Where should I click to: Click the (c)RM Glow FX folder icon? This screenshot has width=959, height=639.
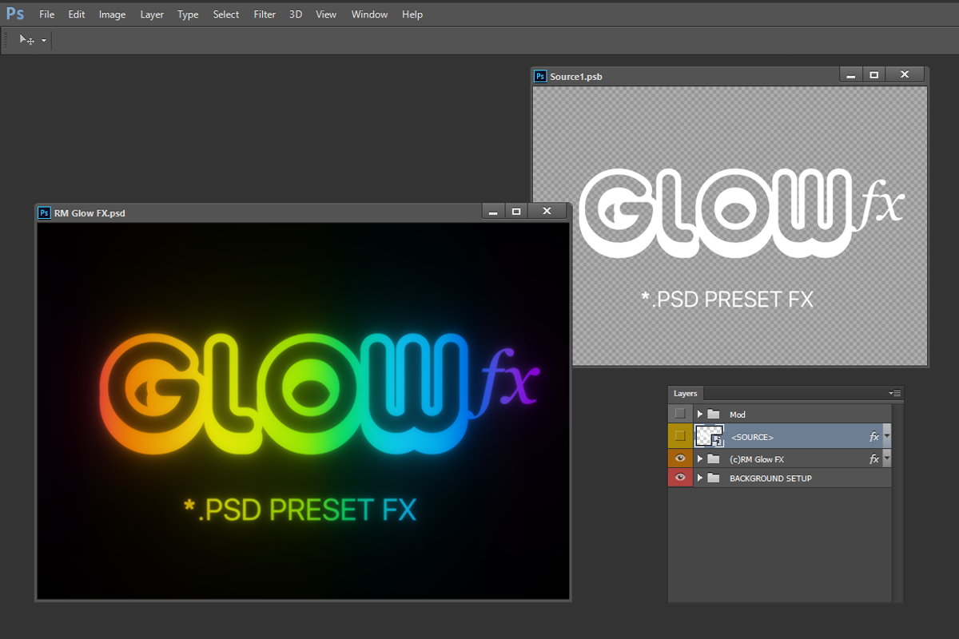[714, 459]
